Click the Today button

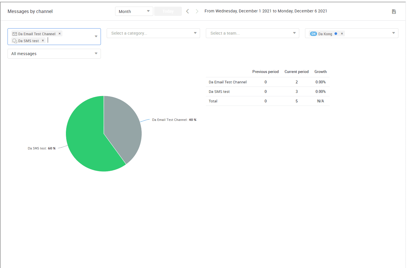click(168, 12)
